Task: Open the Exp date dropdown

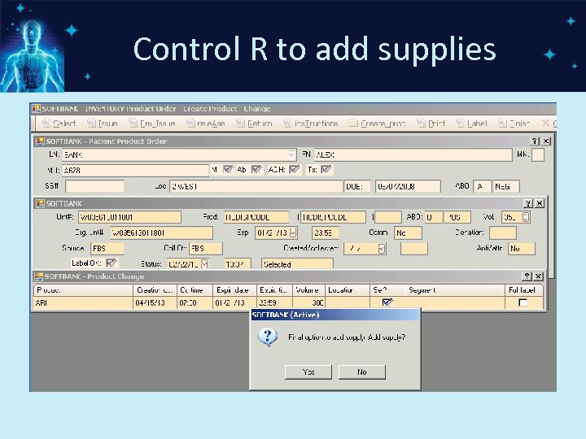Action: [293, 233]
